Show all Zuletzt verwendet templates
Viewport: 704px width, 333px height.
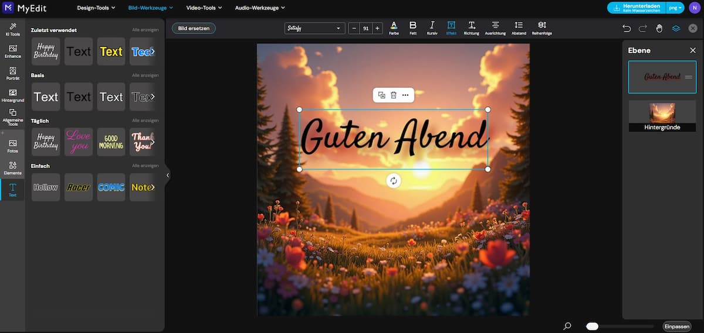(x=145, y=30)
